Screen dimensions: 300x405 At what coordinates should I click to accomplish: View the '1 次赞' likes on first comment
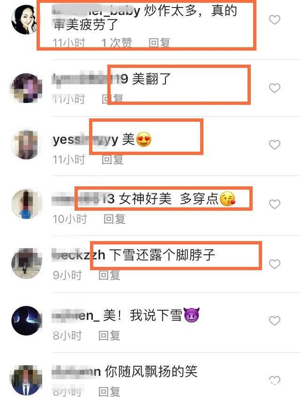point(117,43)
